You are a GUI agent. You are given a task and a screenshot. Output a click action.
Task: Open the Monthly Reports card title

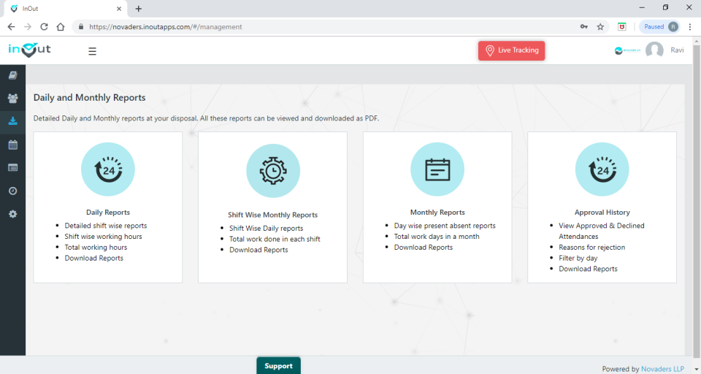[437, 213]
